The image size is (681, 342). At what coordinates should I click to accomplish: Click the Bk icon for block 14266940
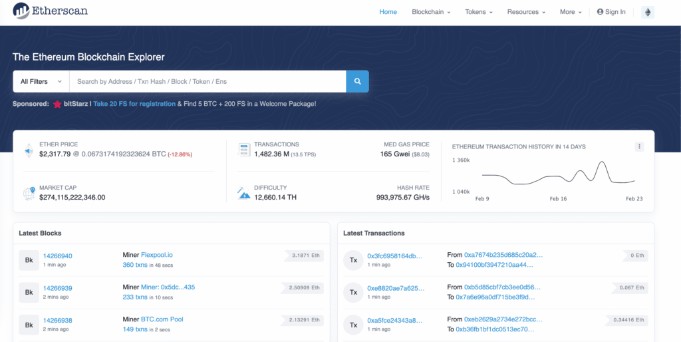[x=29, y=259]
